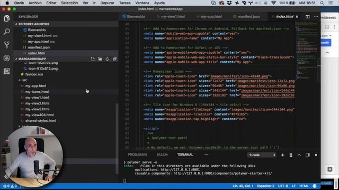Split the editor to the side

pos(307,16)
